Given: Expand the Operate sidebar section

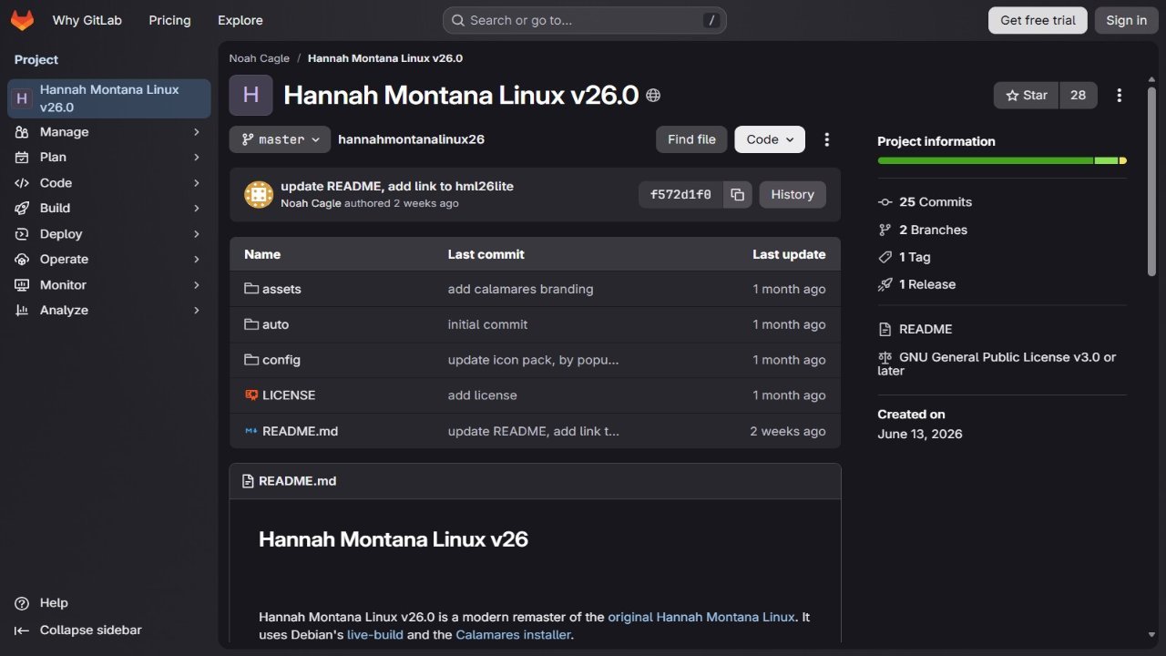Looking at the screenshot, I should (x=109, y=260).
